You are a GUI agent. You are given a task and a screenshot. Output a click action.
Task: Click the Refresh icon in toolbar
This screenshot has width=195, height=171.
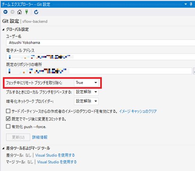36,12
